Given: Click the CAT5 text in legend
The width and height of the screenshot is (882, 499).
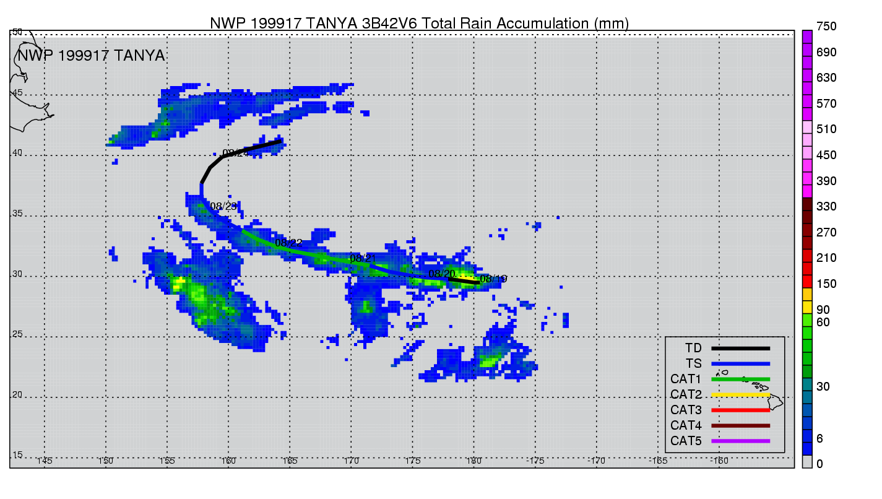Looking at the screenshot, I should point(686,441).
